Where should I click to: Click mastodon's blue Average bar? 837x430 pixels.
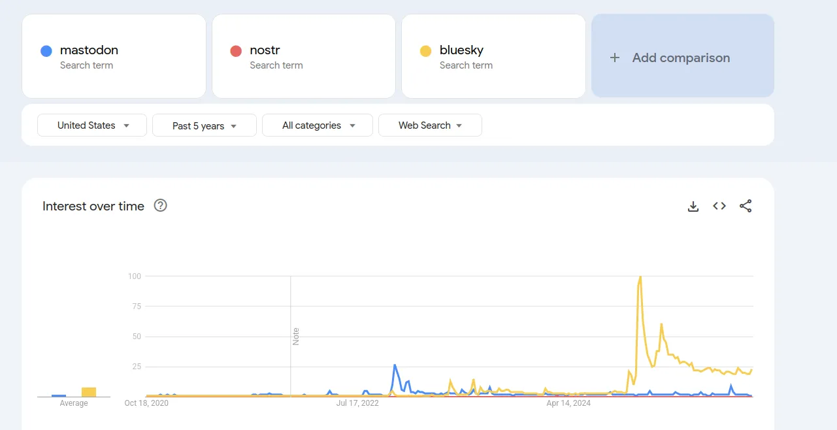coord(59,394)
